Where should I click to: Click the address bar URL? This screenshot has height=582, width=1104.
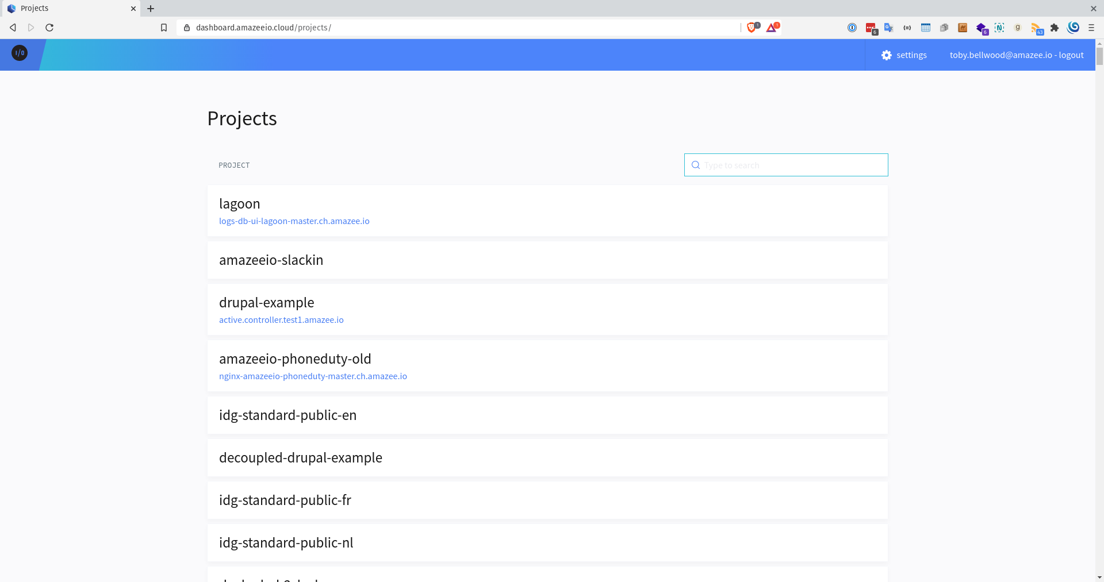click(x=263, y=28)
